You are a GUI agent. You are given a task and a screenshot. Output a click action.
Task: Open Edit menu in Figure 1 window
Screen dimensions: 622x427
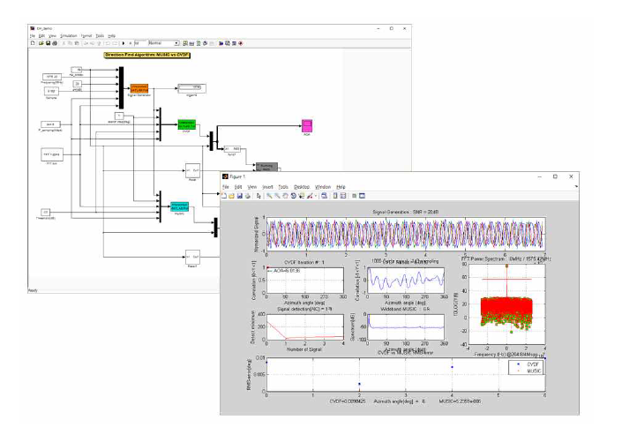(x=238, y=187)
